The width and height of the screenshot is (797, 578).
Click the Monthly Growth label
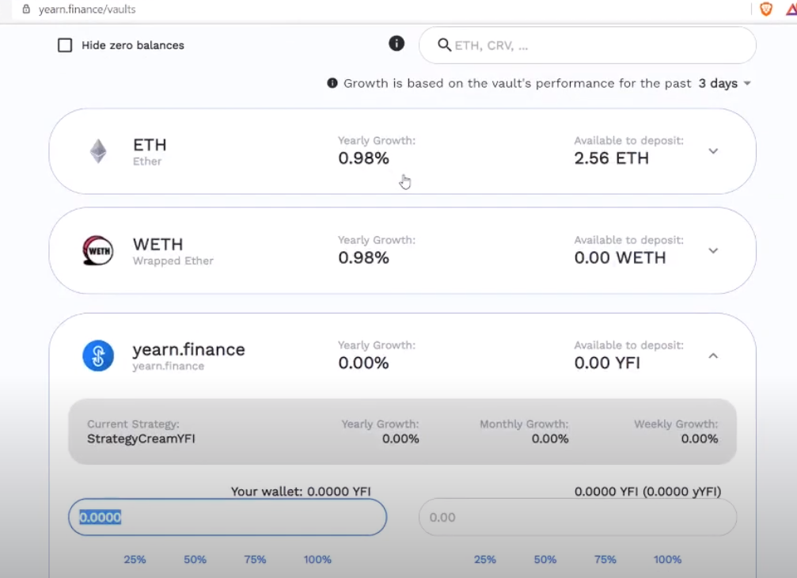[524, 424]
